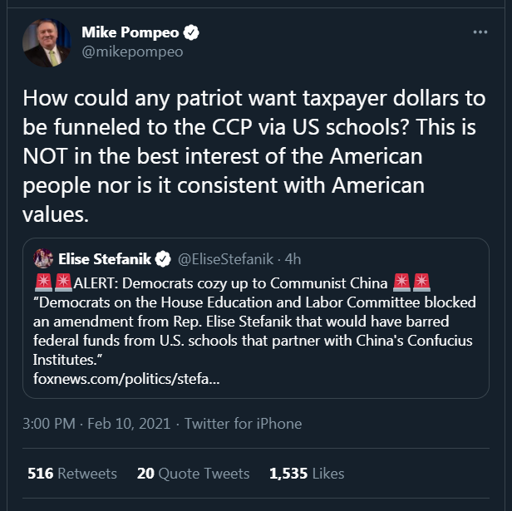This screenshot has height=511, width=512.
Task: Open Elise Stefanik's small avatar
Action: click(x=43, y=258)
